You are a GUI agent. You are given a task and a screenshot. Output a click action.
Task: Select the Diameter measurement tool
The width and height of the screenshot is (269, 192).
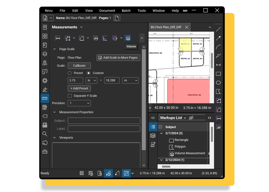(96, 38)
